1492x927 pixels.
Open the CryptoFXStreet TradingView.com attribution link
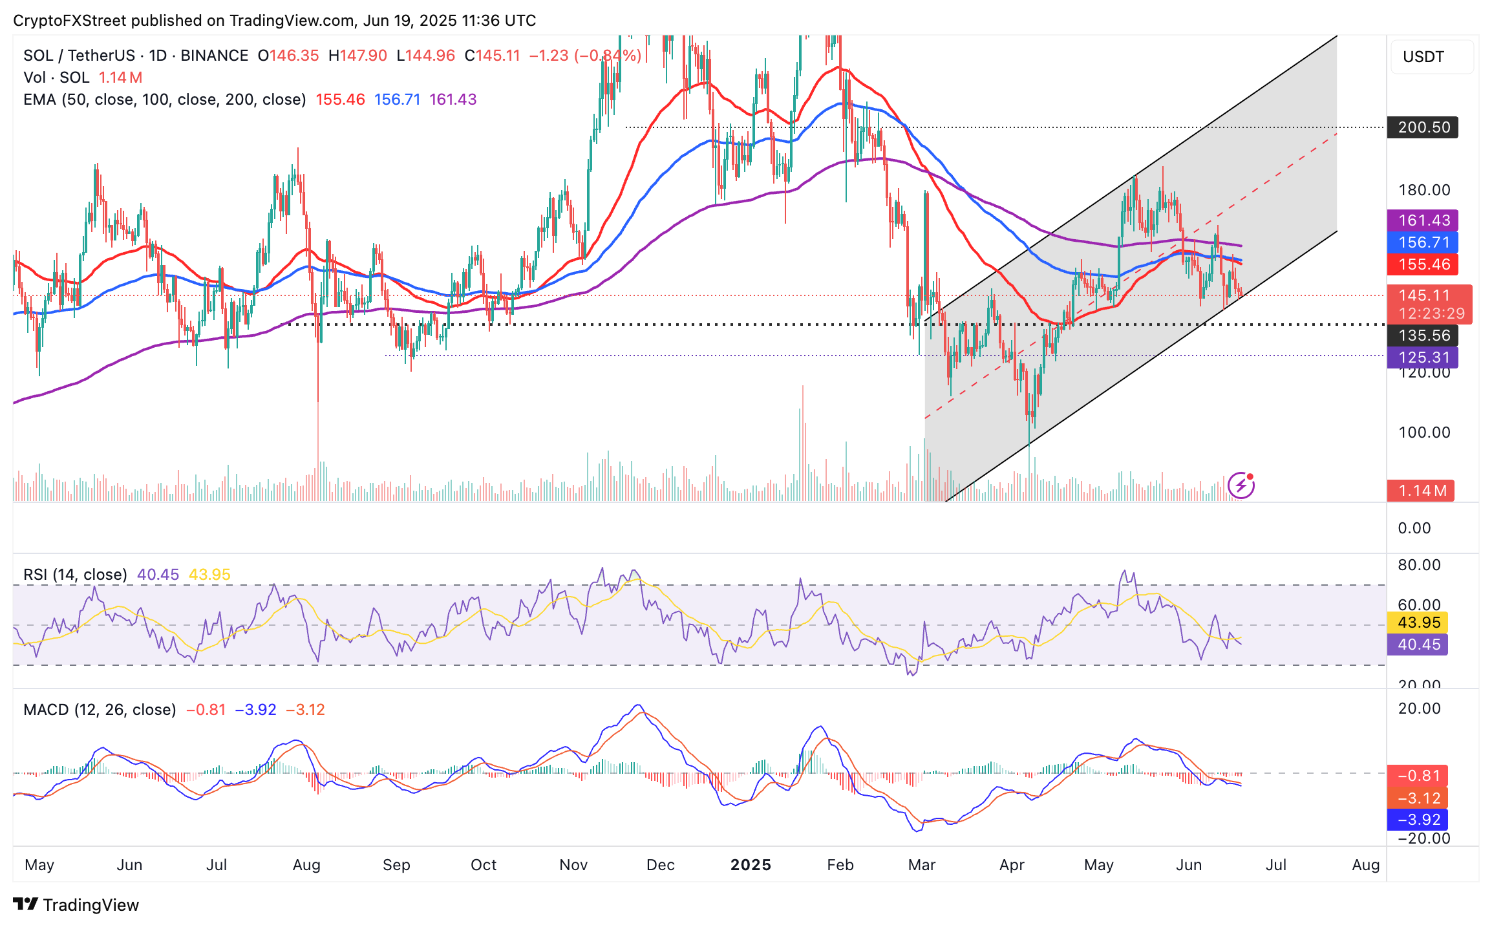coord(274,21)
